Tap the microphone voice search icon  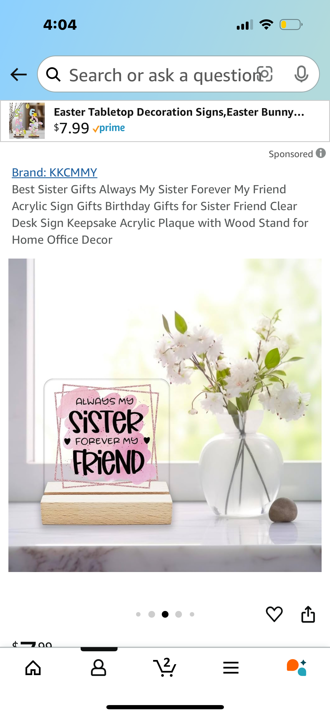301,74
